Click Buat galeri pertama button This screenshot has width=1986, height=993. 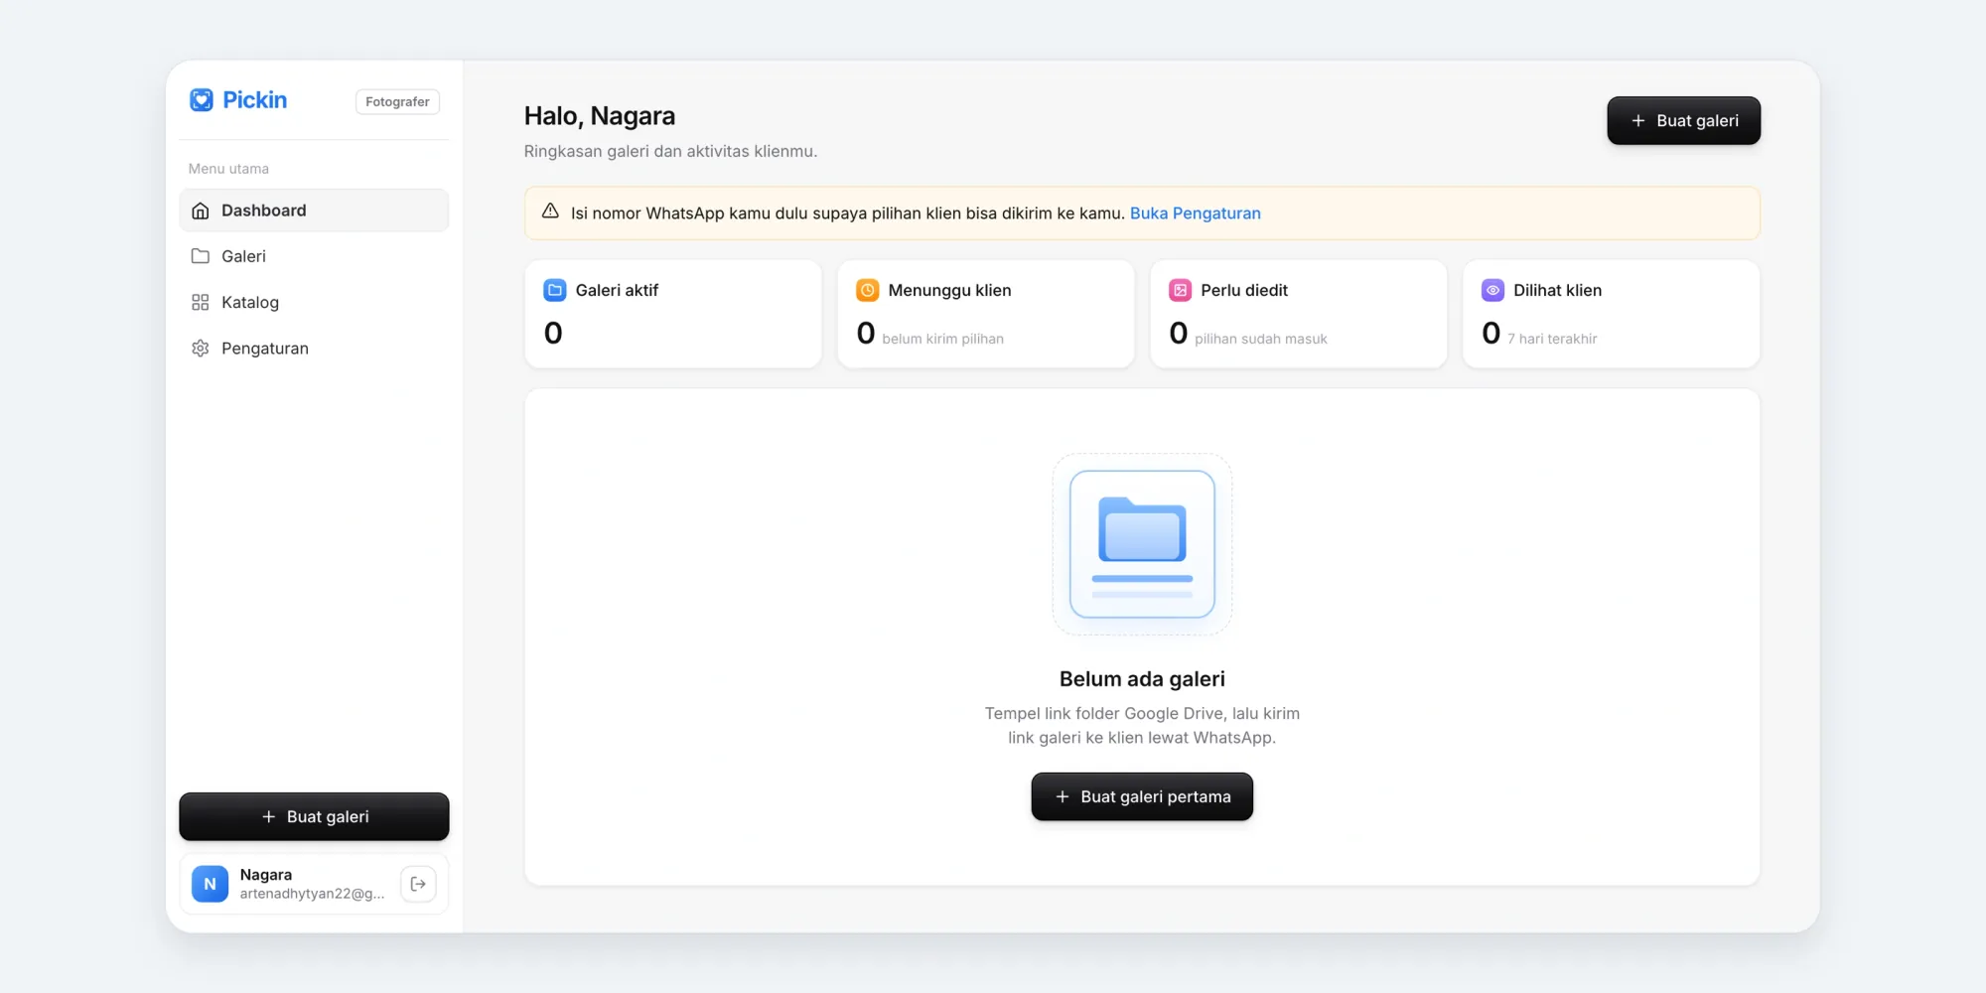(1142, 796)
